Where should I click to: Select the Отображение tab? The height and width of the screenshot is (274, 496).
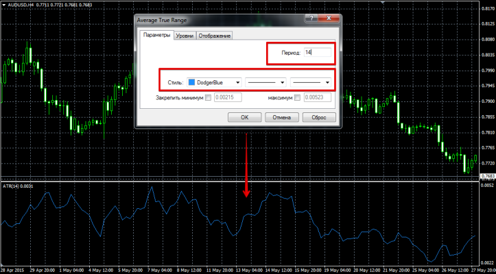pyautogui.click(x=215, y=36)
